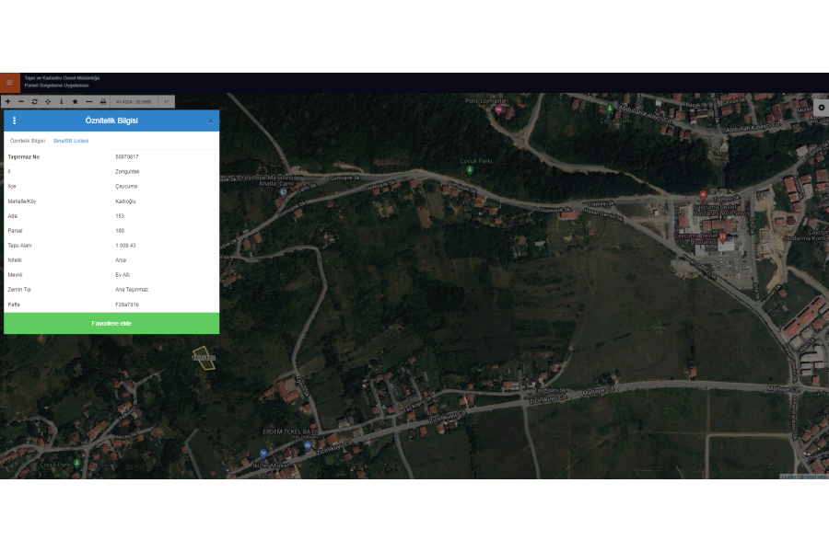Click the Çocuk Parkı marker near Gümüşok Sk

coord(470,170)
